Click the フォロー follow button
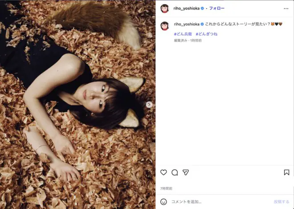This screenshot has width=294, height=209. coord(217,8)
